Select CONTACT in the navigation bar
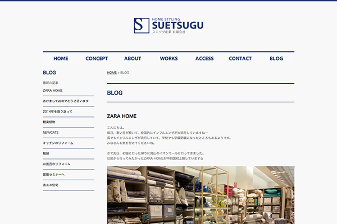 tap(240, 58)
